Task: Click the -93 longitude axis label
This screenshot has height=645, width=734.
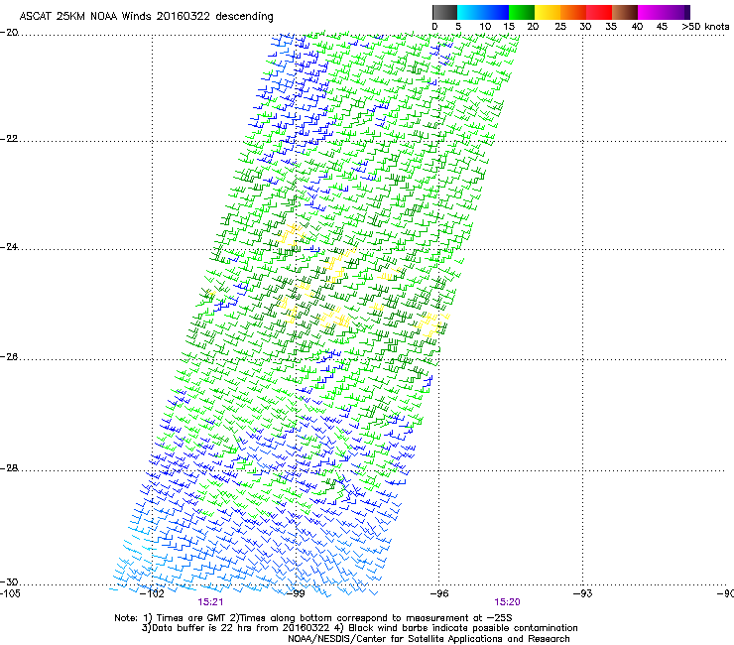Action: [583, 593]
